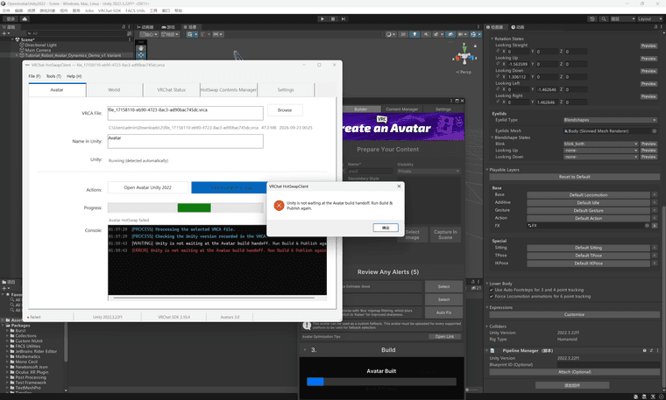Image resolution: width=666 pixels, height=400 pixels.
Task: Open the Tools (T) menu in HotSwapClient
Action: click(53, 76)
